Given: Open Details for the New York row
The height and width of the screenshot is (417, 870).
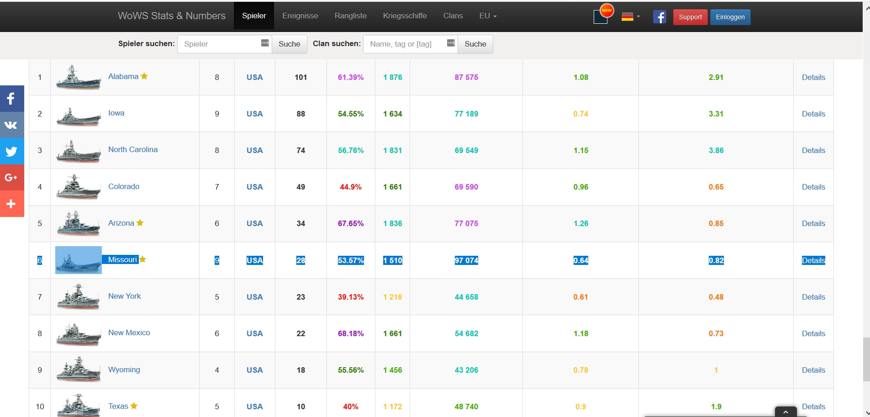Looking at the screenshot, I should [x=813, y=297].
